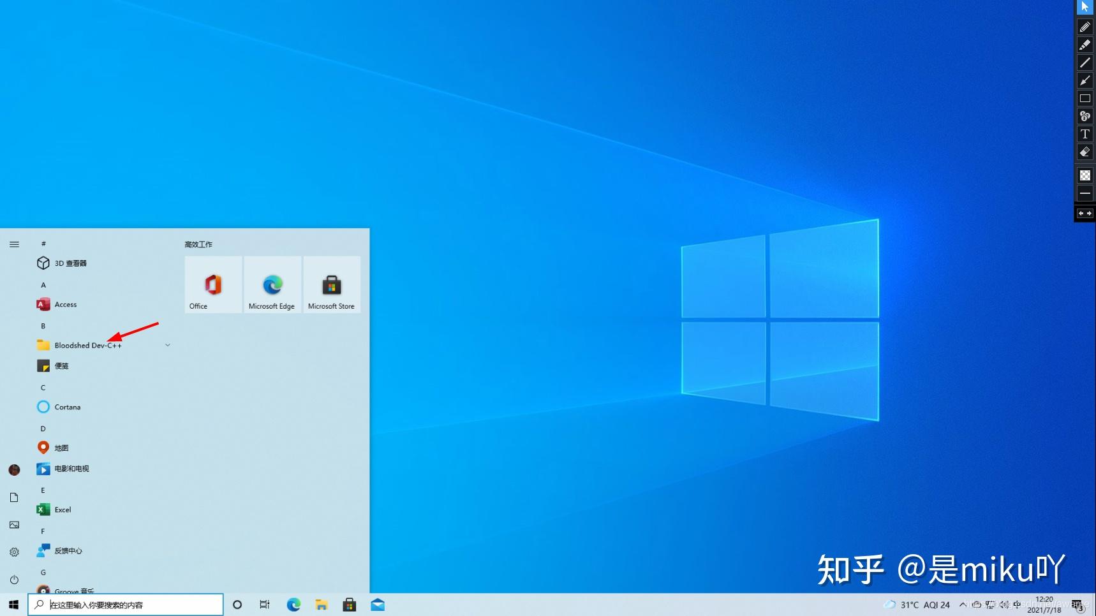Click the Windows Start button
Screen dimensions: 1096x616
[13, 605]
